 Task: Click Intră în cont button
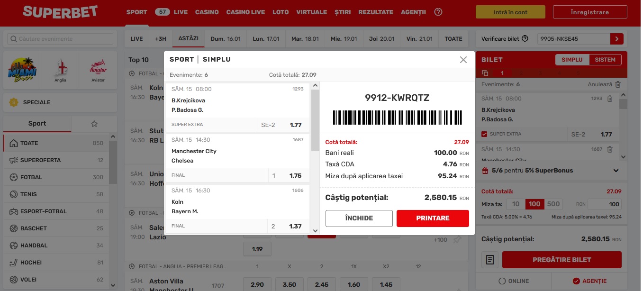pos(510,12)
